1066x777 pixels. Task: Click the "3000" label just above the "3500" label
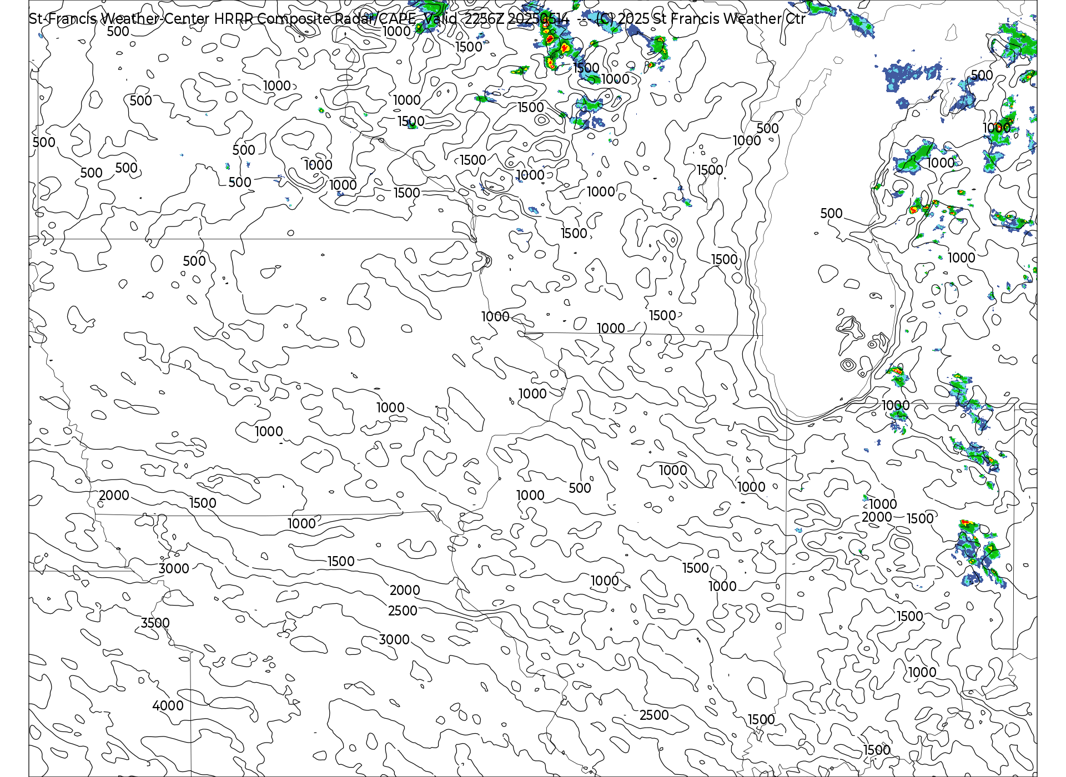click(174, 568)
